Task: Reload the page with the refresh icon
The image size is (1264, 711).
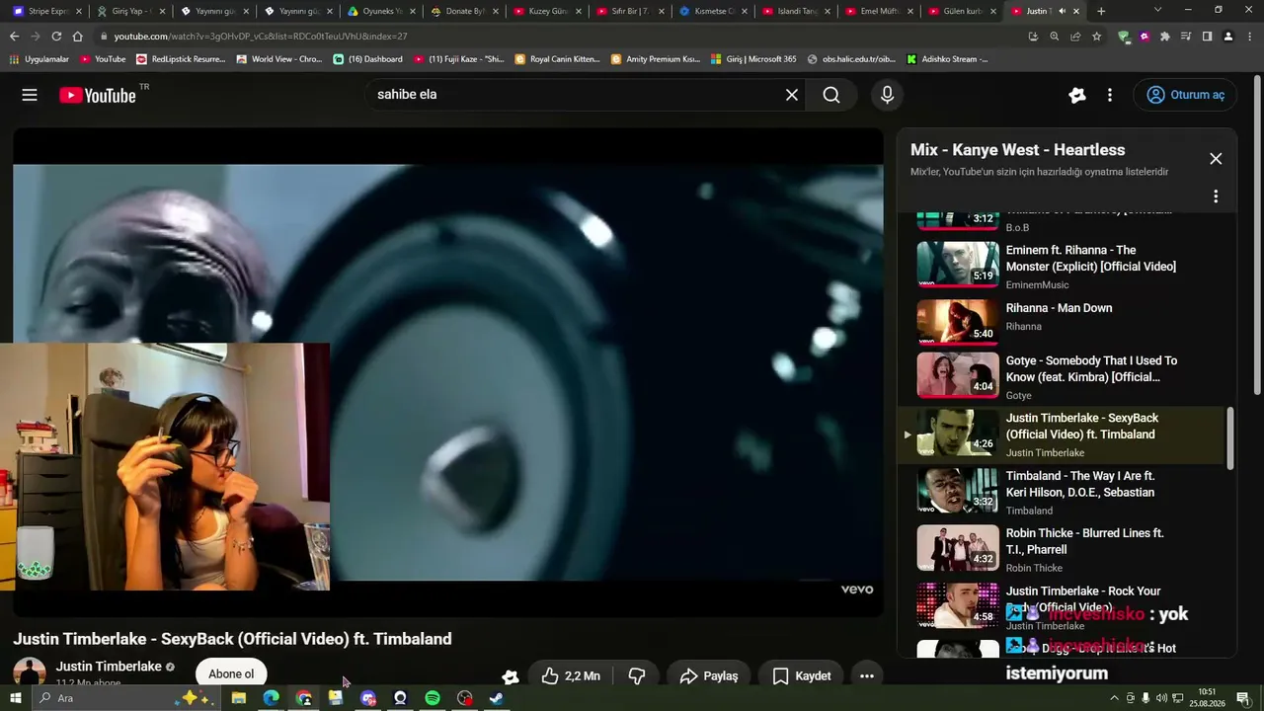Action: 56,37
